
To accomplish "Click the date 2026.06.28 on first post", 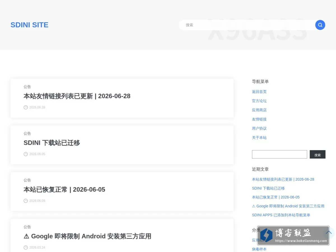I will point(37,107).
